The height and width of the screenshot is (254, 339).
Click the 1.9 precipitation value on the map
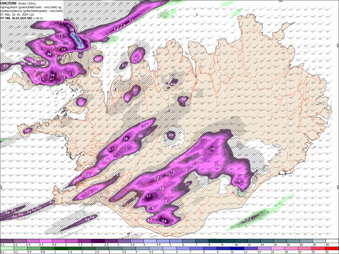pos(212,149)
